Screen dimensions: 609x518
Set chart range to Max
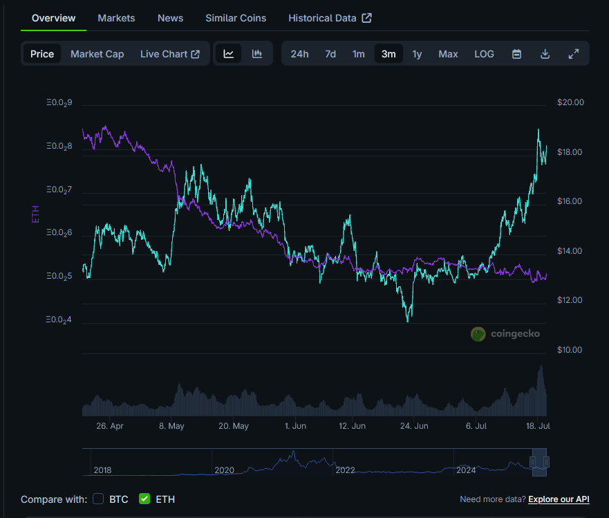pyautogui.click(x=448, y=54)
